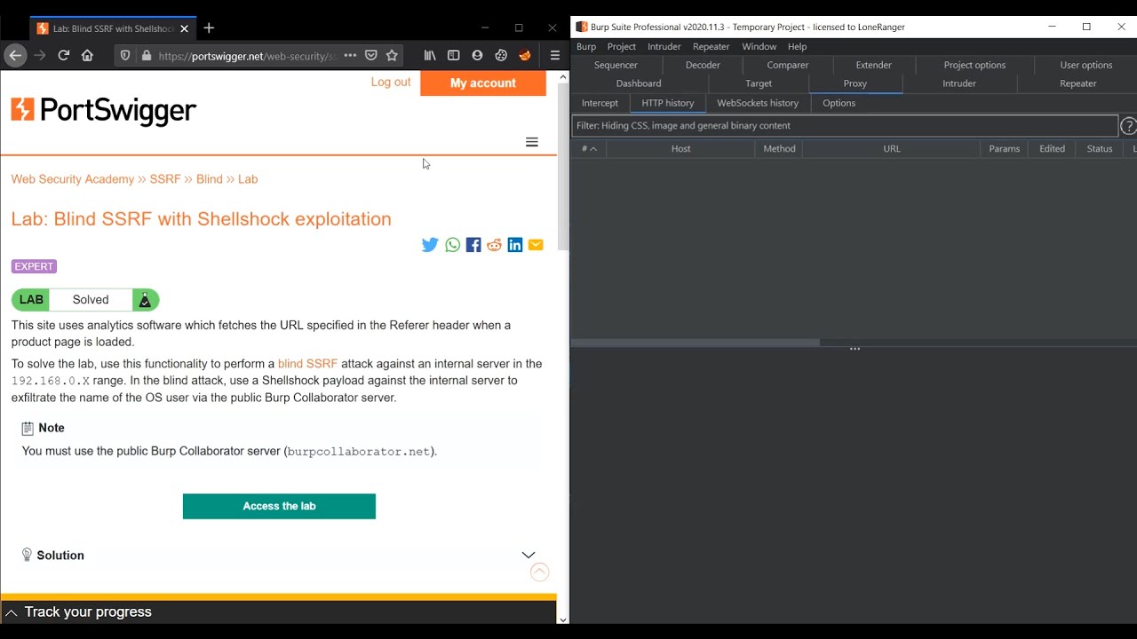The image size is (1137, 639).
Task: Click the Log out link
Action: pos(391,82)
